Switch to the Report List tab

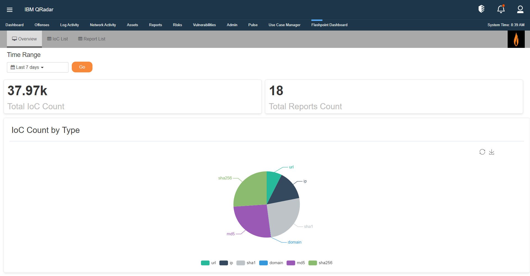click(92, 39)
